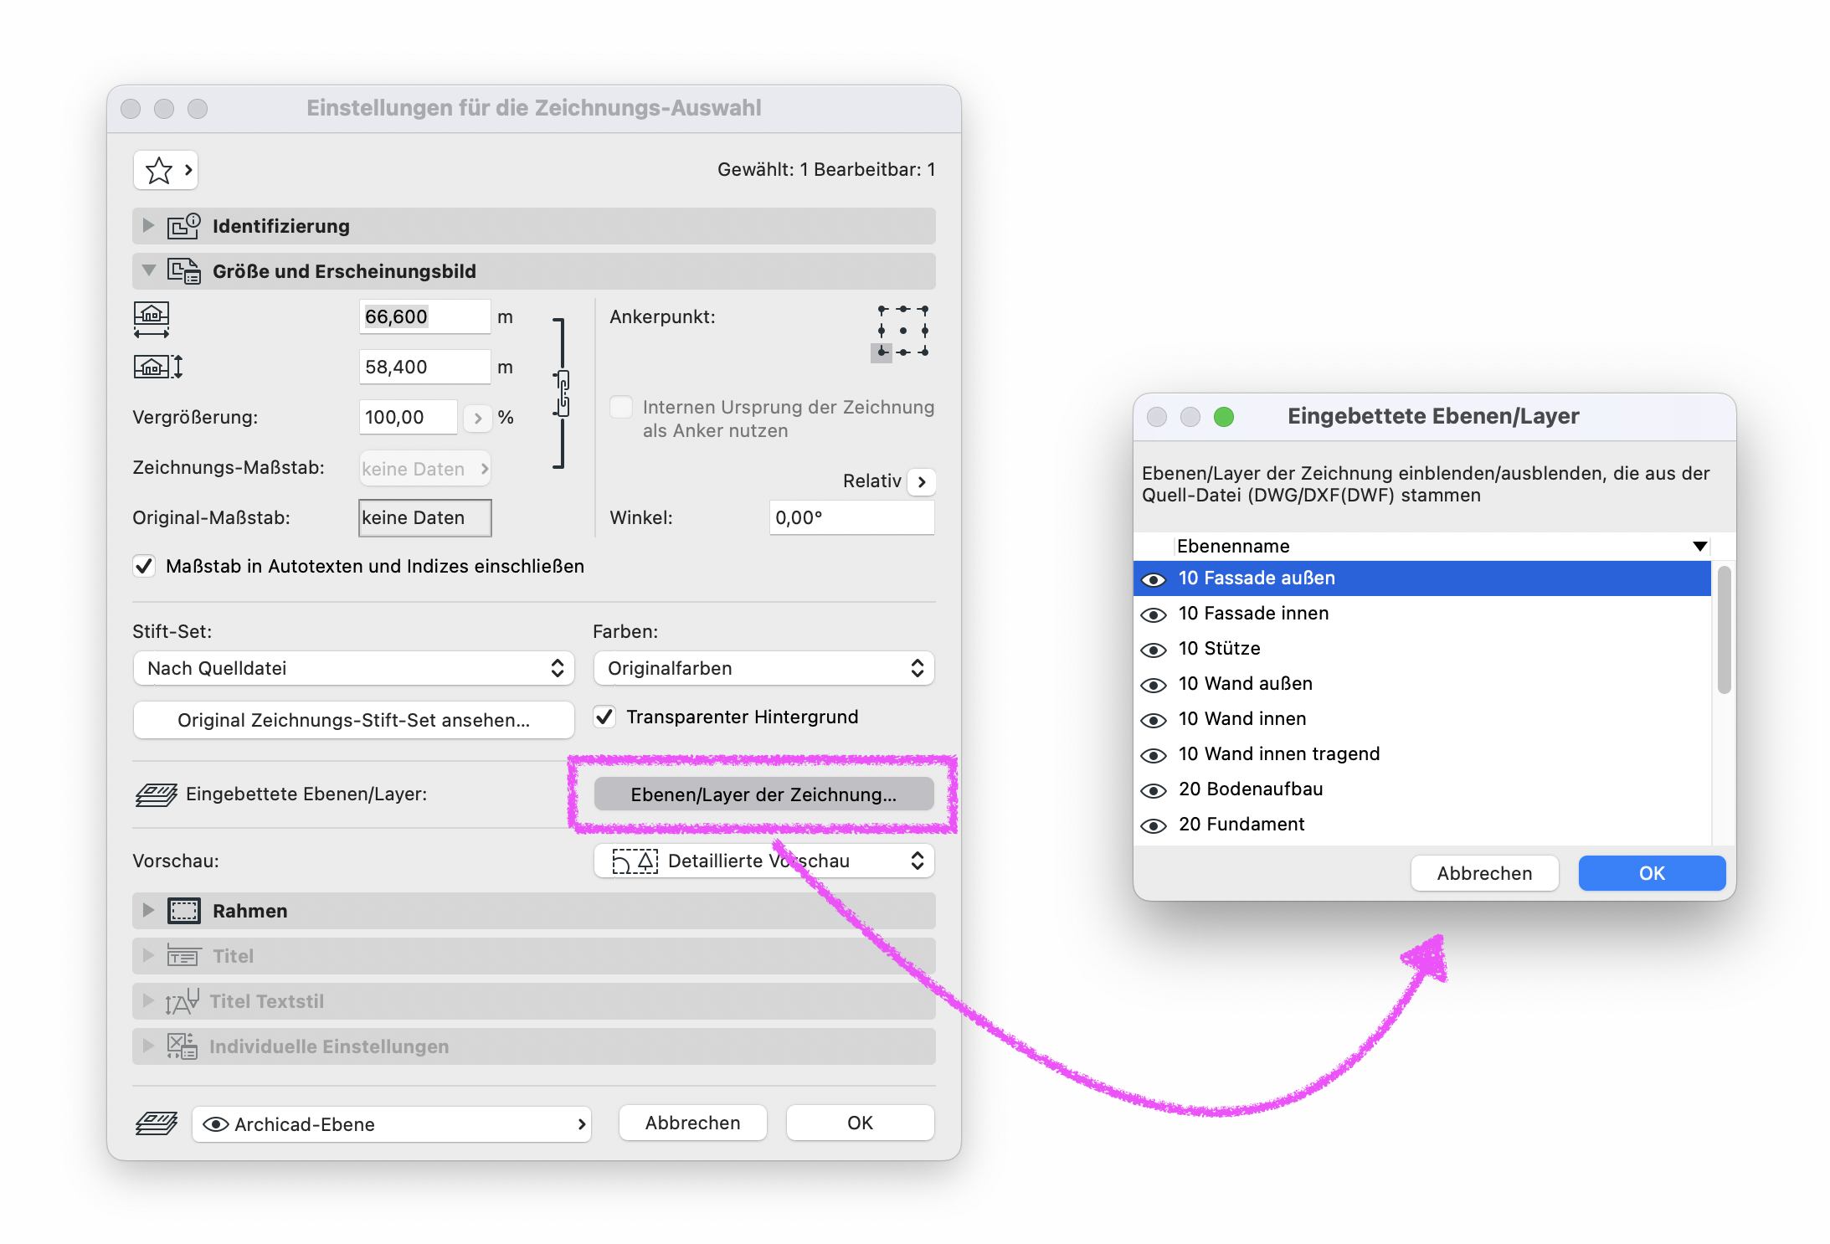Select center anchor point in Ankerpunkt grid
The width and height of the screenshot is (1830, 1244).
pos(902,331)
